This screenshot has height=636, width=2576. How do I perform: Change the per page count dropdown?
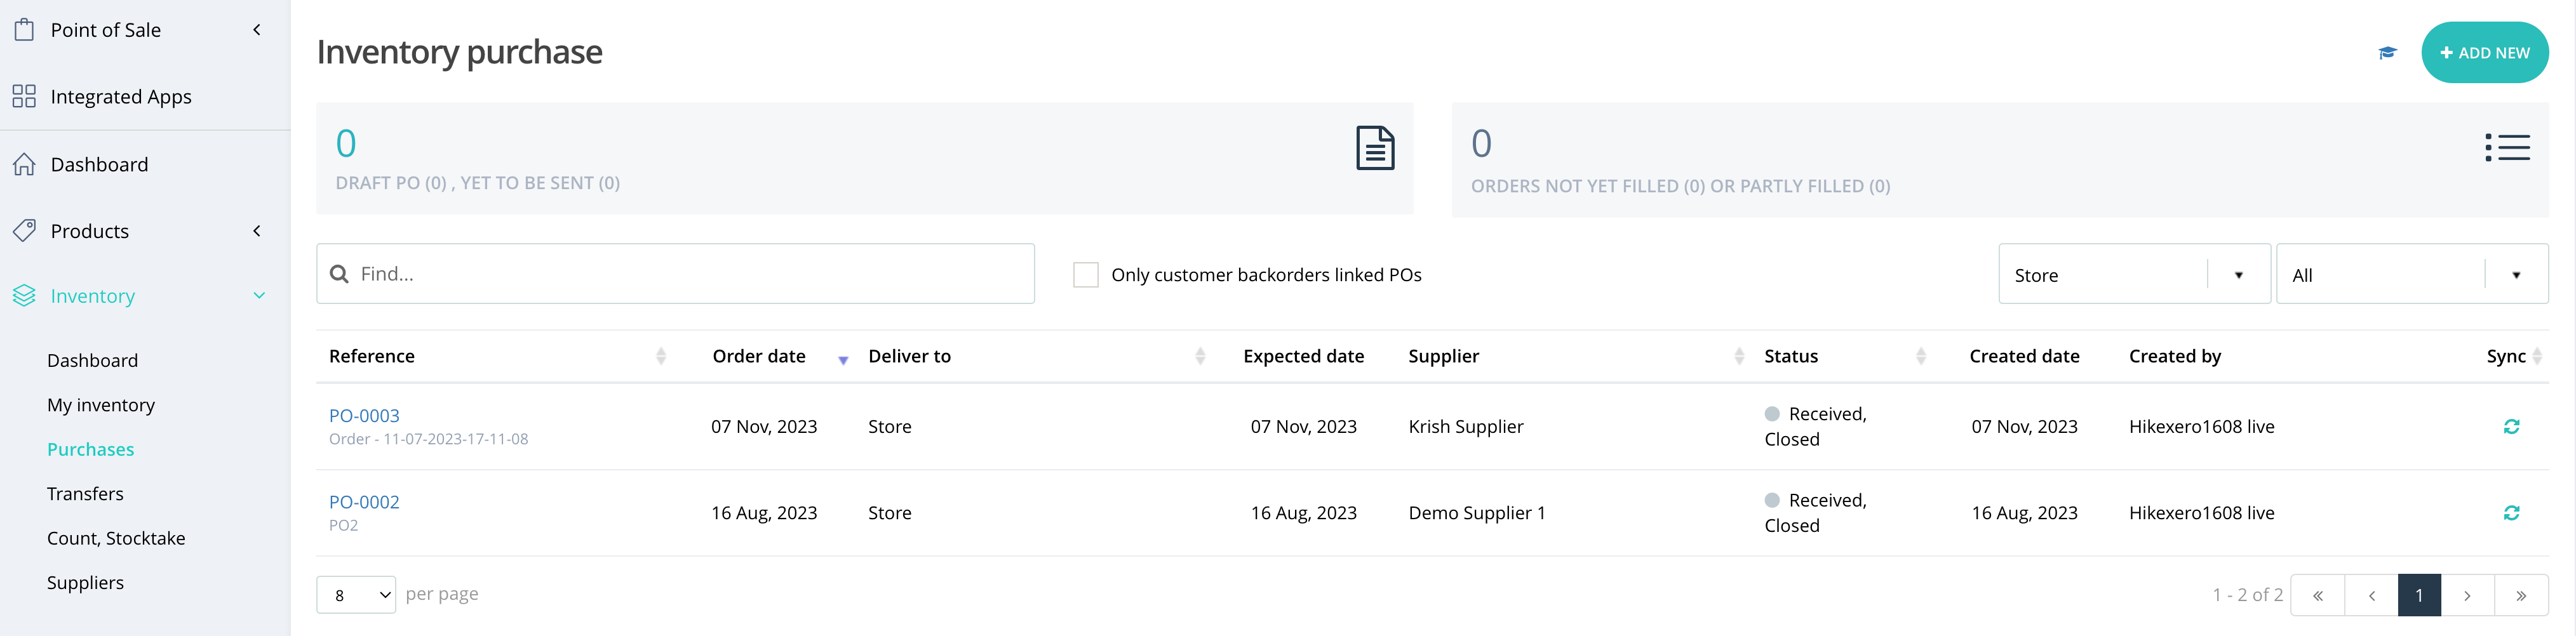click(x=356, y=595)
